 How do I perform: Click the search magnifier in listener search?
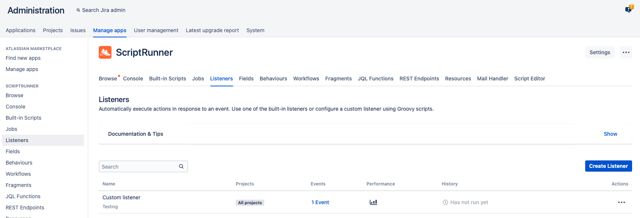(x=181, y=166)
